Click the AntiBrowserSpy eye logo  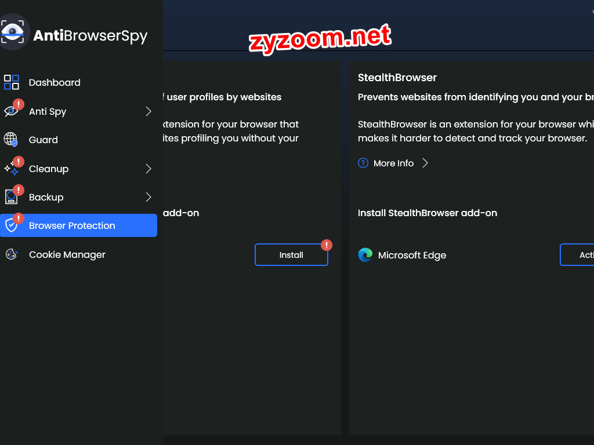[x=13, y=32]
